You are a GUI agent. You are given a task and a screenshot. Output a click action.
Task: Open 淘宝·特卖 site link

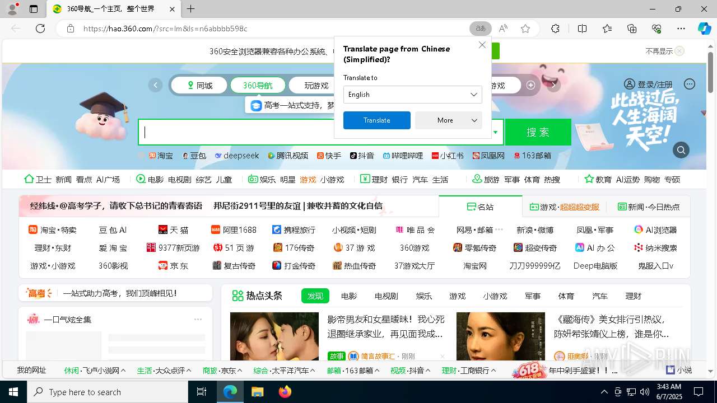point(52,229)
